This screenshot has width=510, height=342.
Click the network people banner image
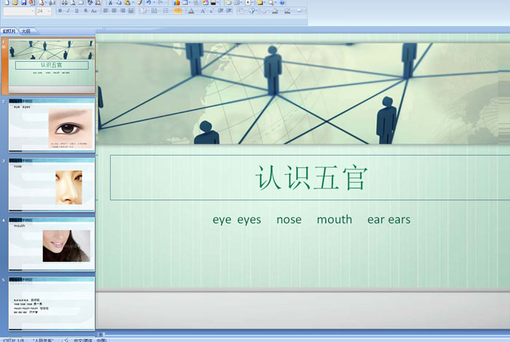coord(303,93)
